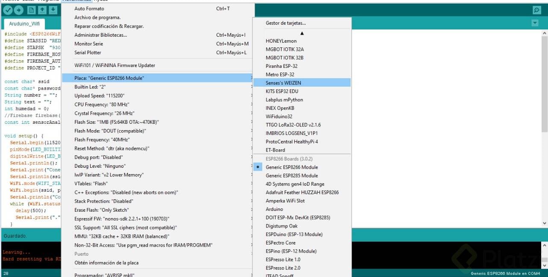Open the VTables "Flash" option

[x=158, y=184]
